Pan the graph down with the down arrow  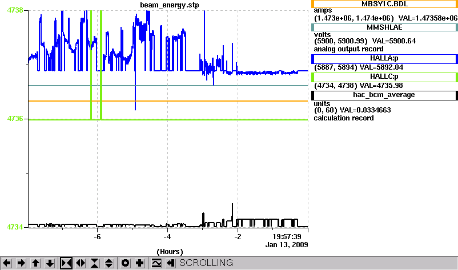click(x=50, y=263)
